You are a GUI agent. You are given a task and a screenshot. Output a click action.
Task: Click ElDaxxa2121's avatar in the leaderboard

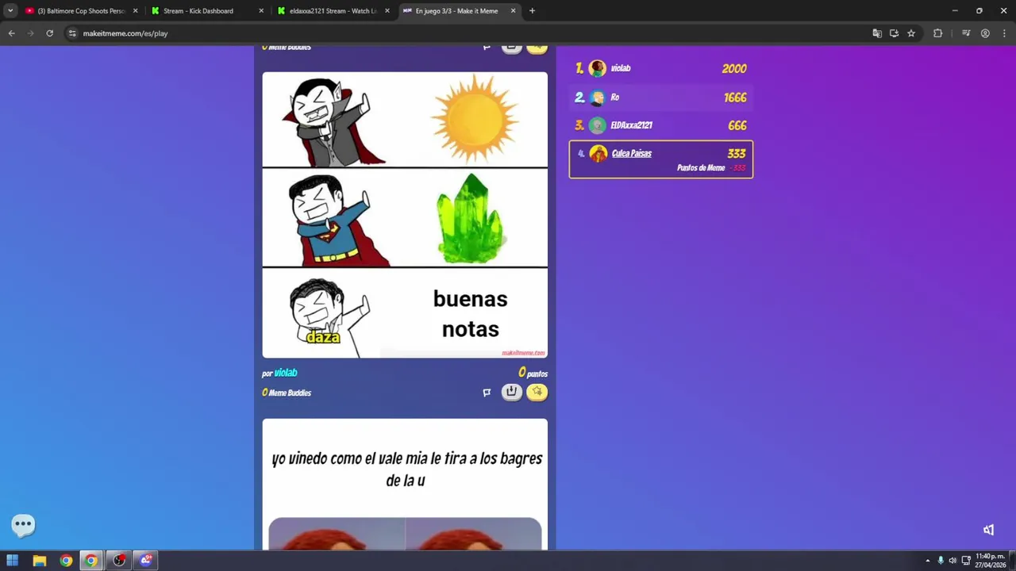pos(598,125)
